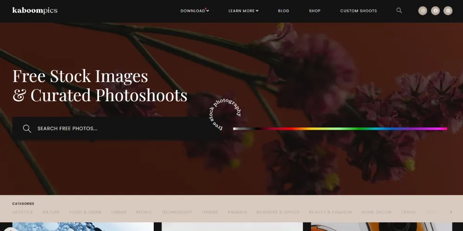
Task: Show more categories with right arrow
Action: pyautogui.click(x=451, y=212)
